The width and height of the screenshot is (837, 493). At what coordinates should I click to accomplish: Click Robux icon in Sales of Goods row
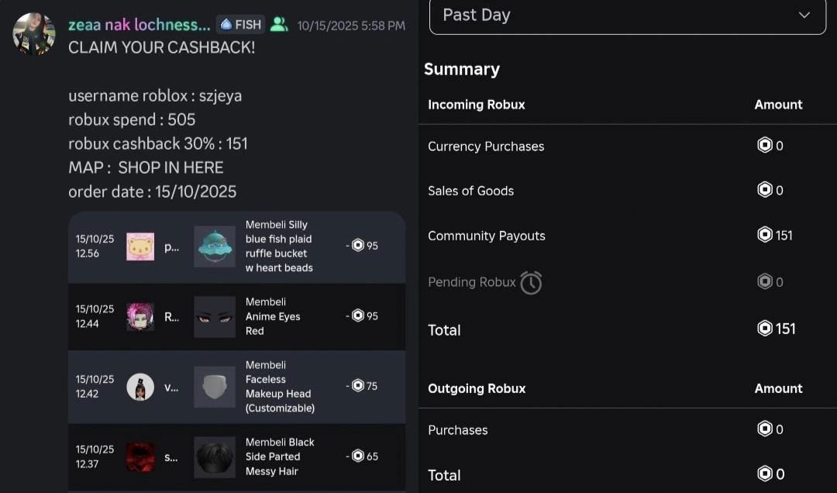[x=765, y=190]
